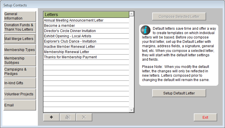Click Compose Selected Letter button
This screenshot has width=225, height=128.
(x=179, y=16)
